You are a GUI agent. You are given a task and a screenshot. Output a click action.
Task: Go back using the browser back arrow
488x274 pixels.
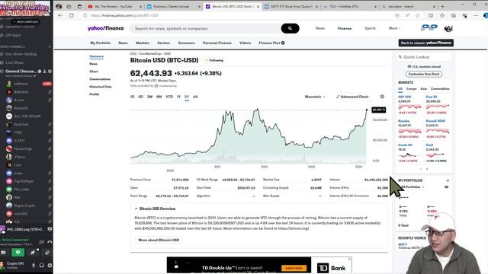click(60, 15)
